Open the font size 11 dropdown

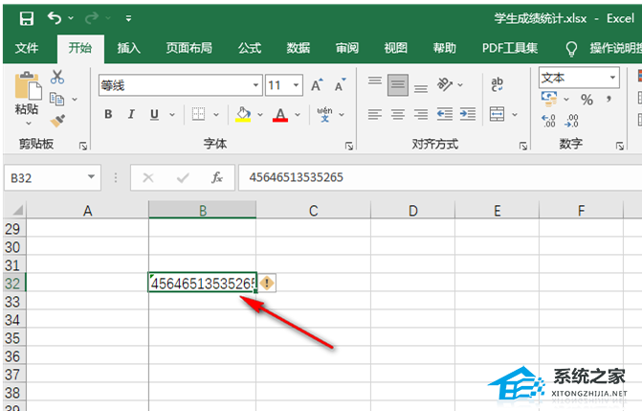click(x=296, y=85)
